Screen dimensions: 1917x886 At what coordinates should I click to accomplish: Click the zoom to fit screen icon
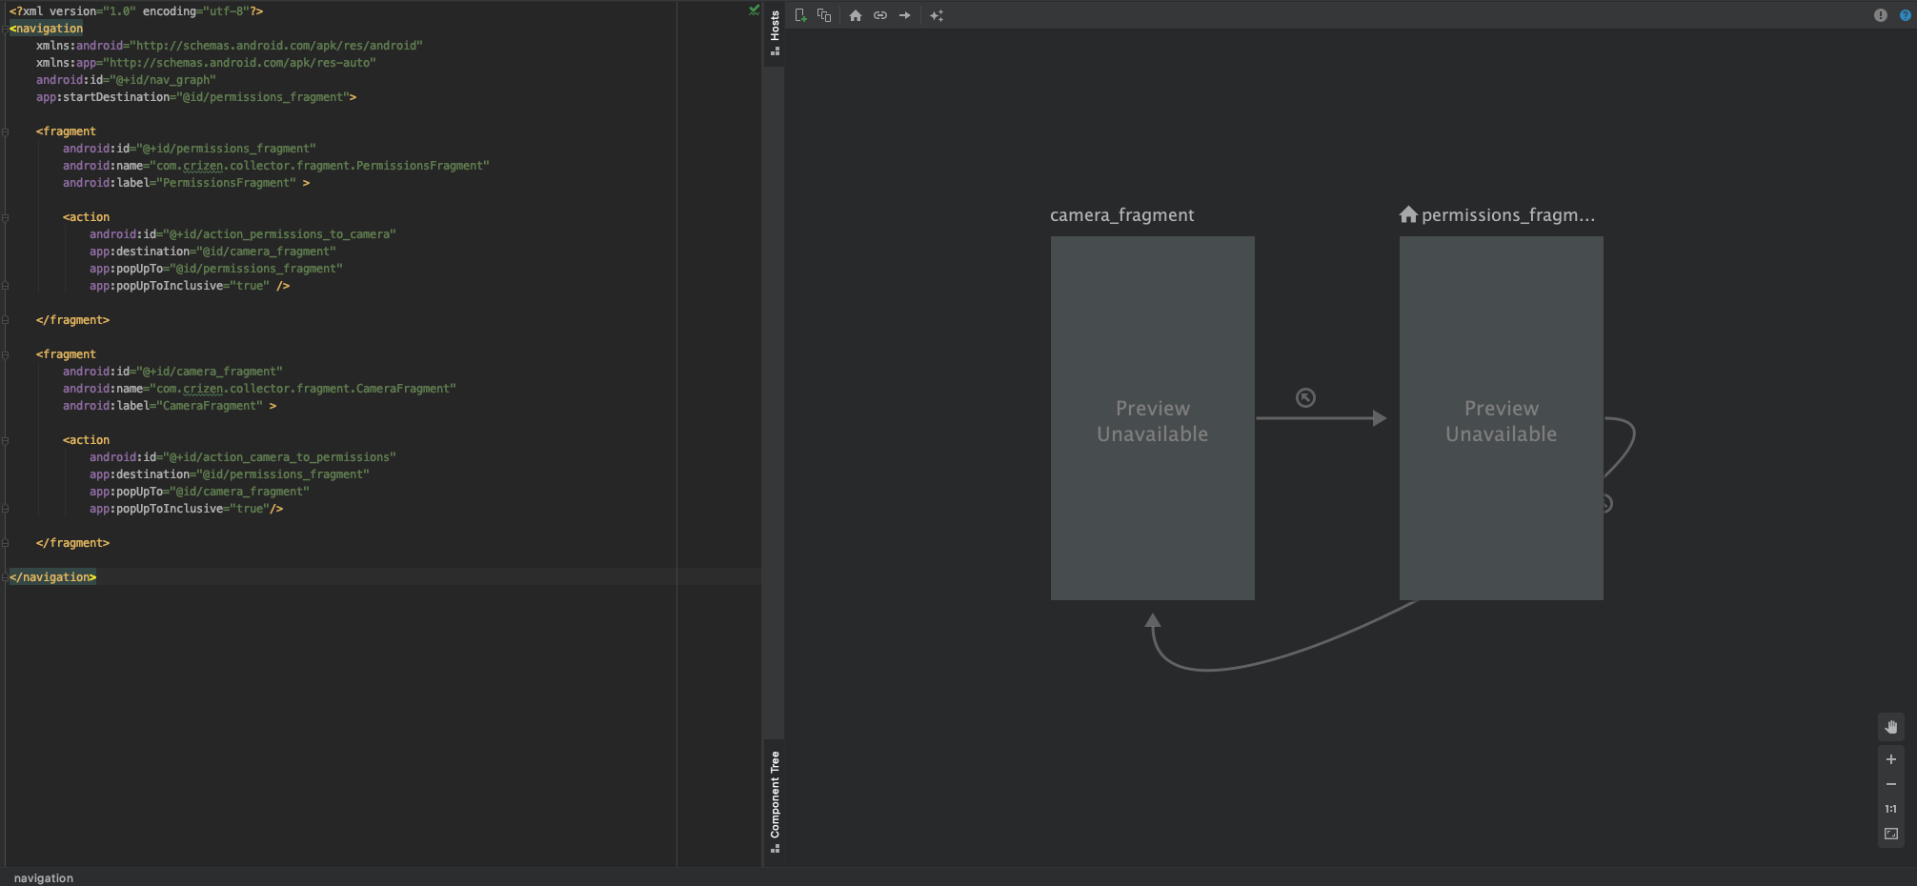coord(1891,834)
